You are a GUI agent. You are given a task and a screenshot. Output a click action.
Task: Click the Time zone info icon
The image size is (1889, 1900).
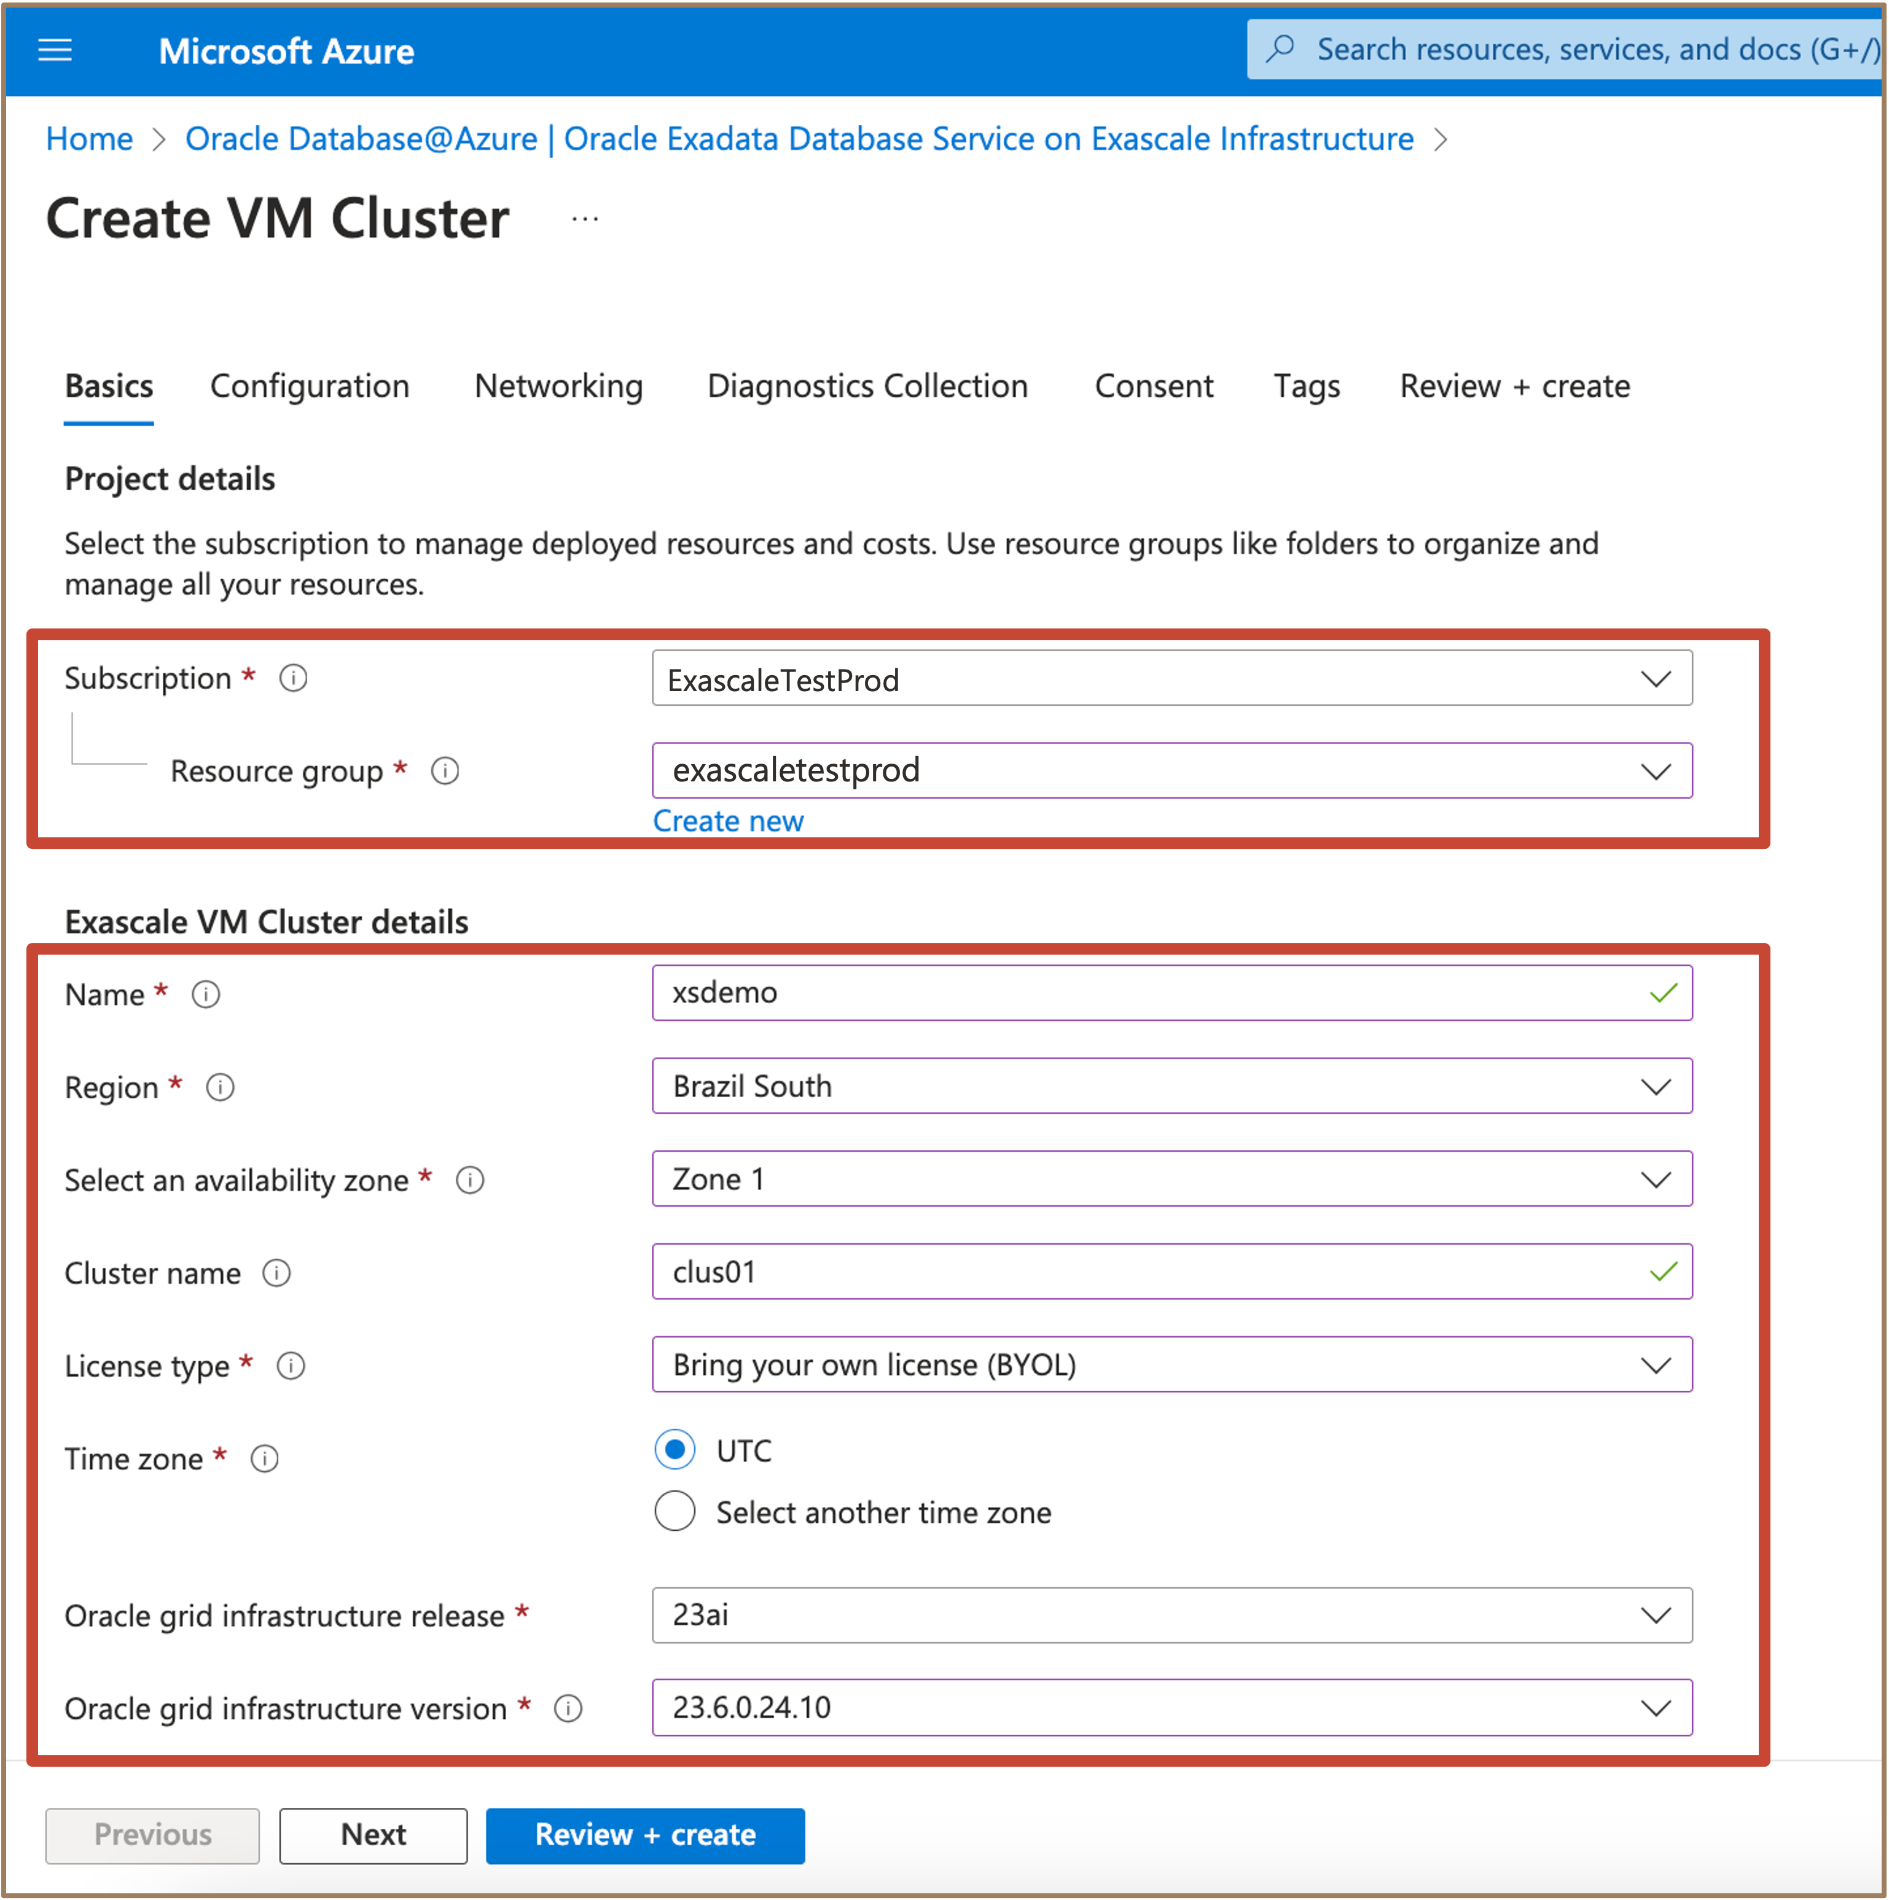(265, 1458)
